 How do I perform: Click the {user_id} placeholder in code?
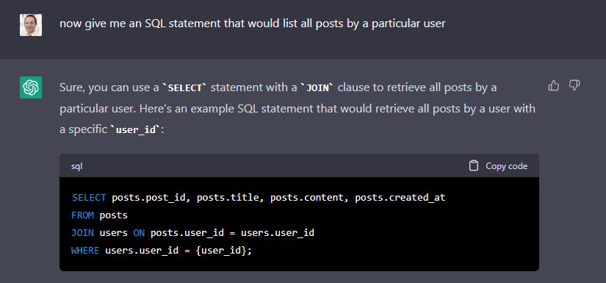[221, 251]
